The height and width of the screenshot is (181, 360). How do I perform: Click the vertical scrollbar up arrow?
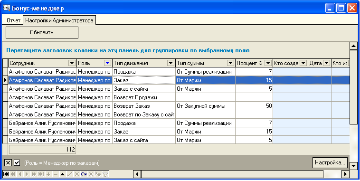[x=353, y=46]
